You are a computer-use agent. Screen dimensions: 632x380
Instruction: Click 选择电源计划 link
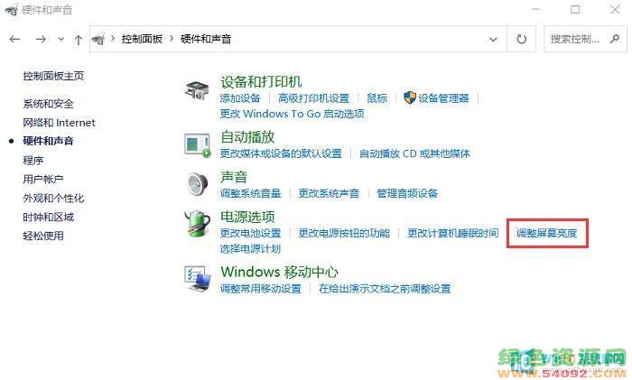[250, 248]
